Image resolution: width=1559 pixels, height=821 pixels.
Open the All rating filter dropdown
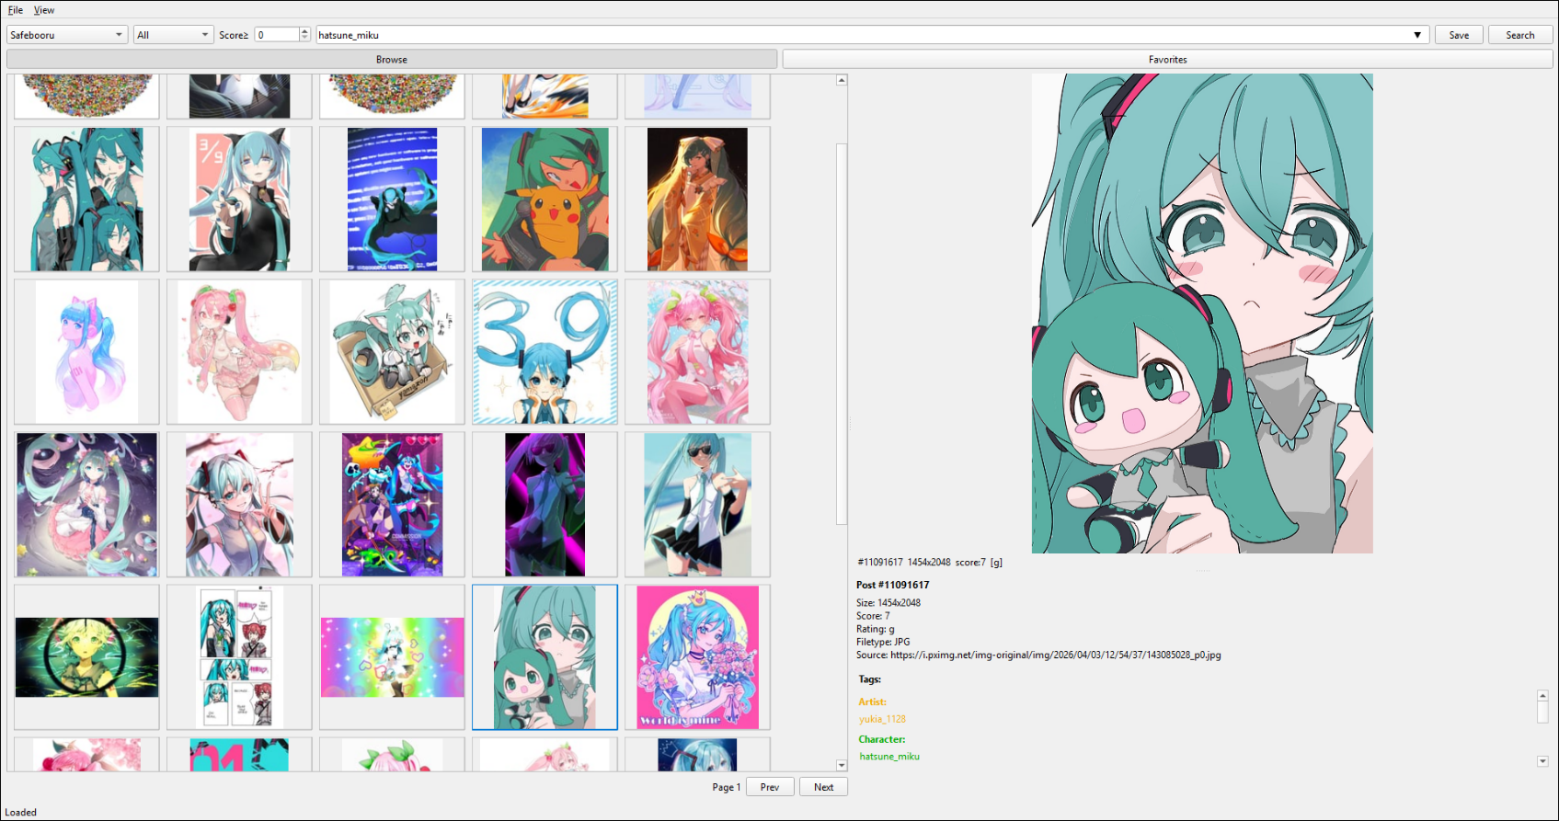point(173,35)
